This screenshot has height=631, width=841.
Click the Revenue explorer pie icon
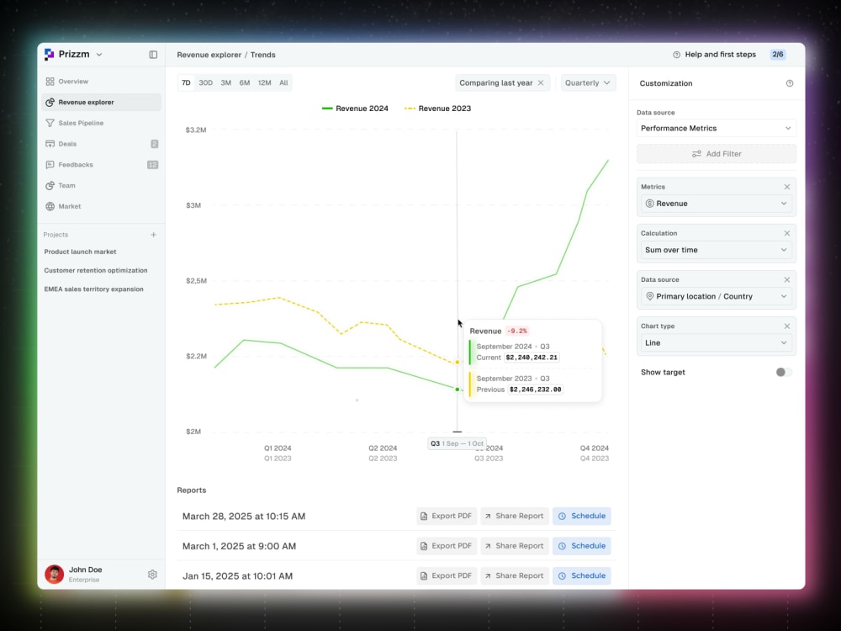click(x=50, y=102)
